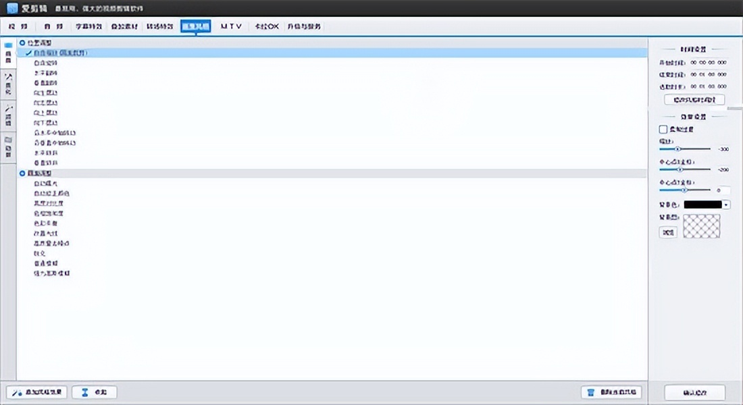Collapse the 画面调整 group header
The width and height of the screenshot is (743, 405).
[332, 173]
